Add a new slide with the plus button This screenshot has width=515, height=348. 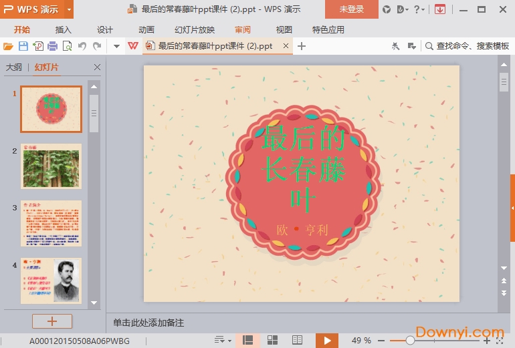click(x=52, y=321)
